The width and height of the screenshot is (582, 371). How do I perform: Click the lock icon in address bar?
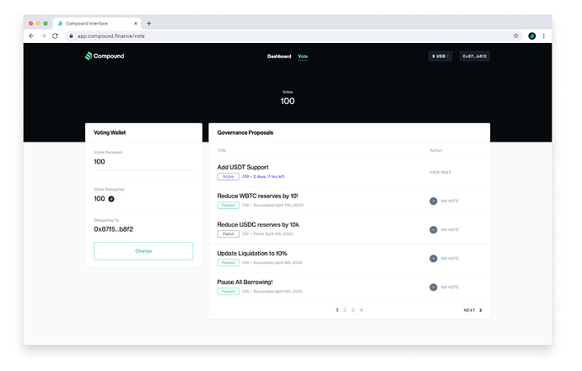click(x=71, y=36)
